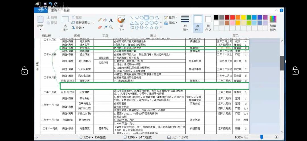Click Save icon in quick access toolbar
The height and width of the screenshot is (141, 307).
[x=45, y=4]
